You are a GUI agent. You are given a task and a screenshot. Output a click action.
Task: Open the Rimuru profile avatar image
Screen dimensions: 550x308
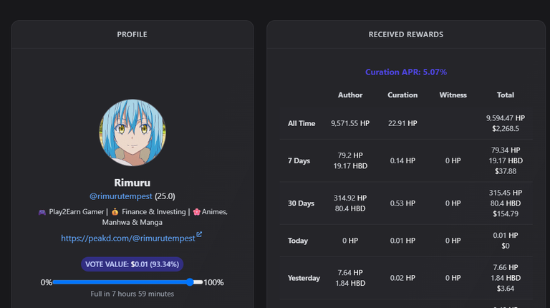coord(132,133)
